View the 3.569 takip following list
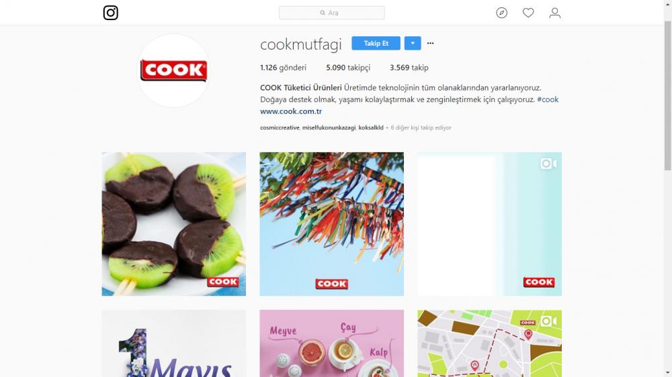Screen dimensions: 672x377 (409, 68)
